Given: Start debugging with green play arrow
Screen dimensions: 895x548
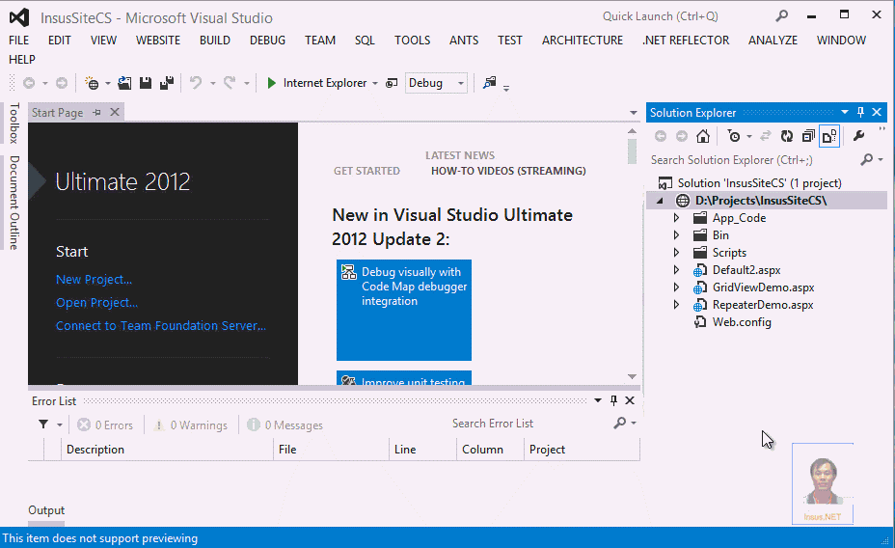Looking at the screenshot, I should (272, 83).
